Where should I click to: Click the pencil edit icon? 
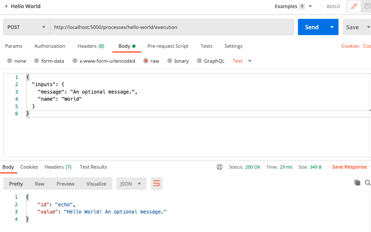pos(354,6)
